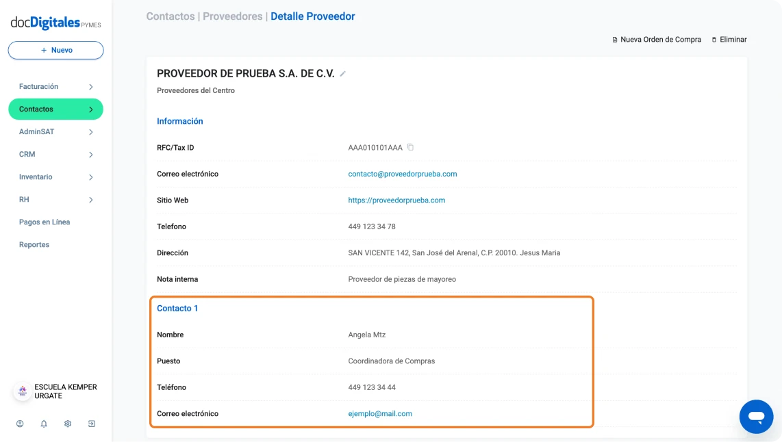
Task: Copy the RFC with the clipboard icon
Action: [410, 147]
